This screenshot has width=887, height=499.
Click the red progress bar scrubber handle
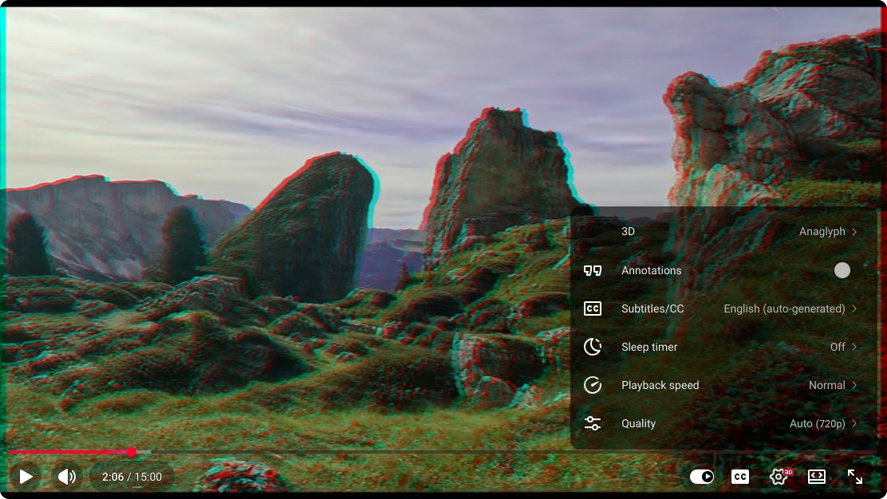132,452
